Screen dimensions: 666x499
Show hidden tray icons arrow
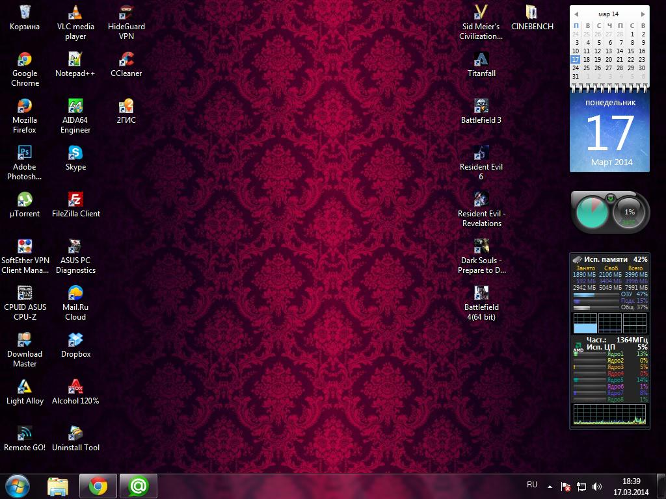[550, 487]
